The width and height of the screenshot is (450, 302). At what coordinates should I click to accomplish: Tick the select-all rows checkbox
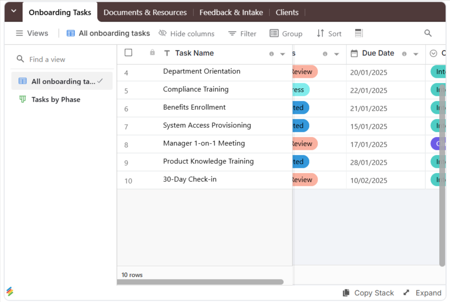[x=128, y=53]
